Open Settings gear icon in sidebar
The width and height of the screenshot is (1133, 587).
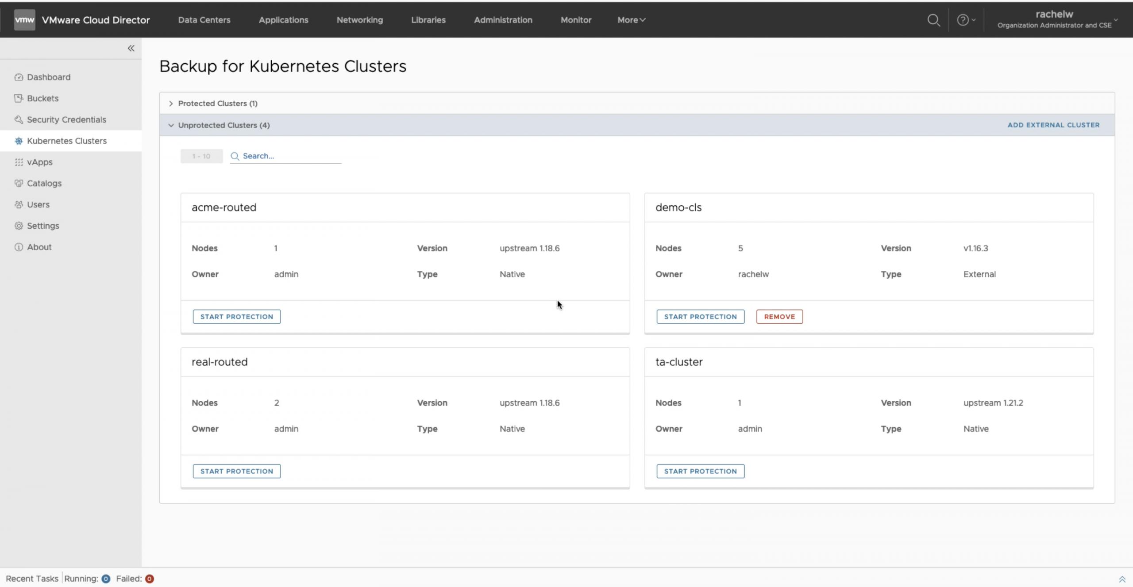(x=19, y=226)
